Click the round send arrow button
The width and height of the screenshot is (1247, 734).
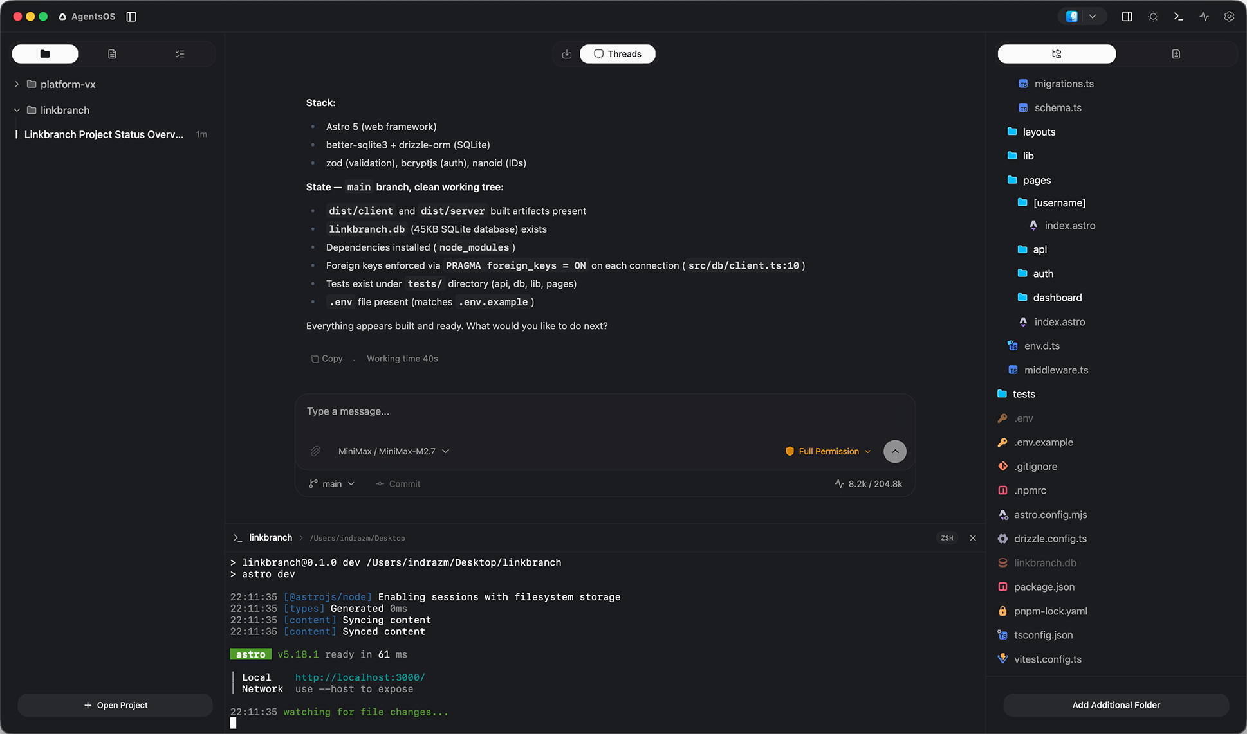coord(895,451)
